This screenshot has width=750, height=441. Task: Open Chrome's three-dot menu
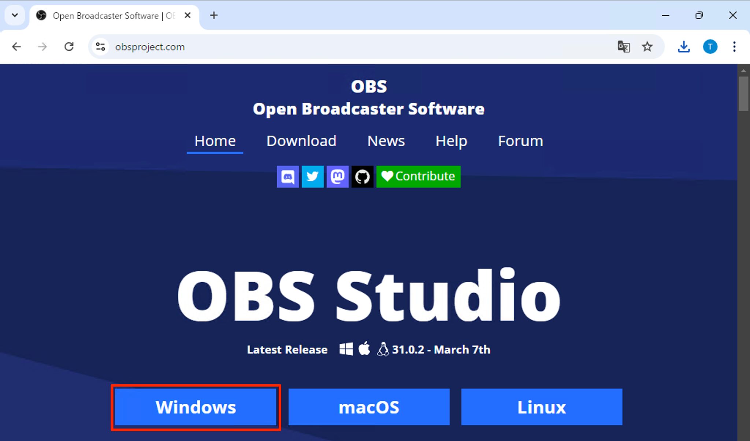pos(735,46)
